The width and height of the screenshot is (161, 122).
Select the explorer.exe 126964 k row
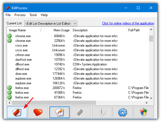[78, 78]
